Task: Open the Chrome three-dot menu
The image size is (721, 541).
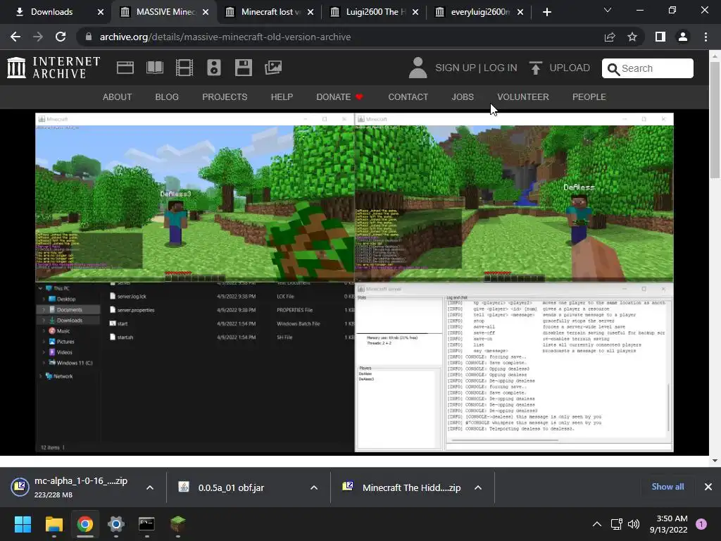Action: pos(706,37)
